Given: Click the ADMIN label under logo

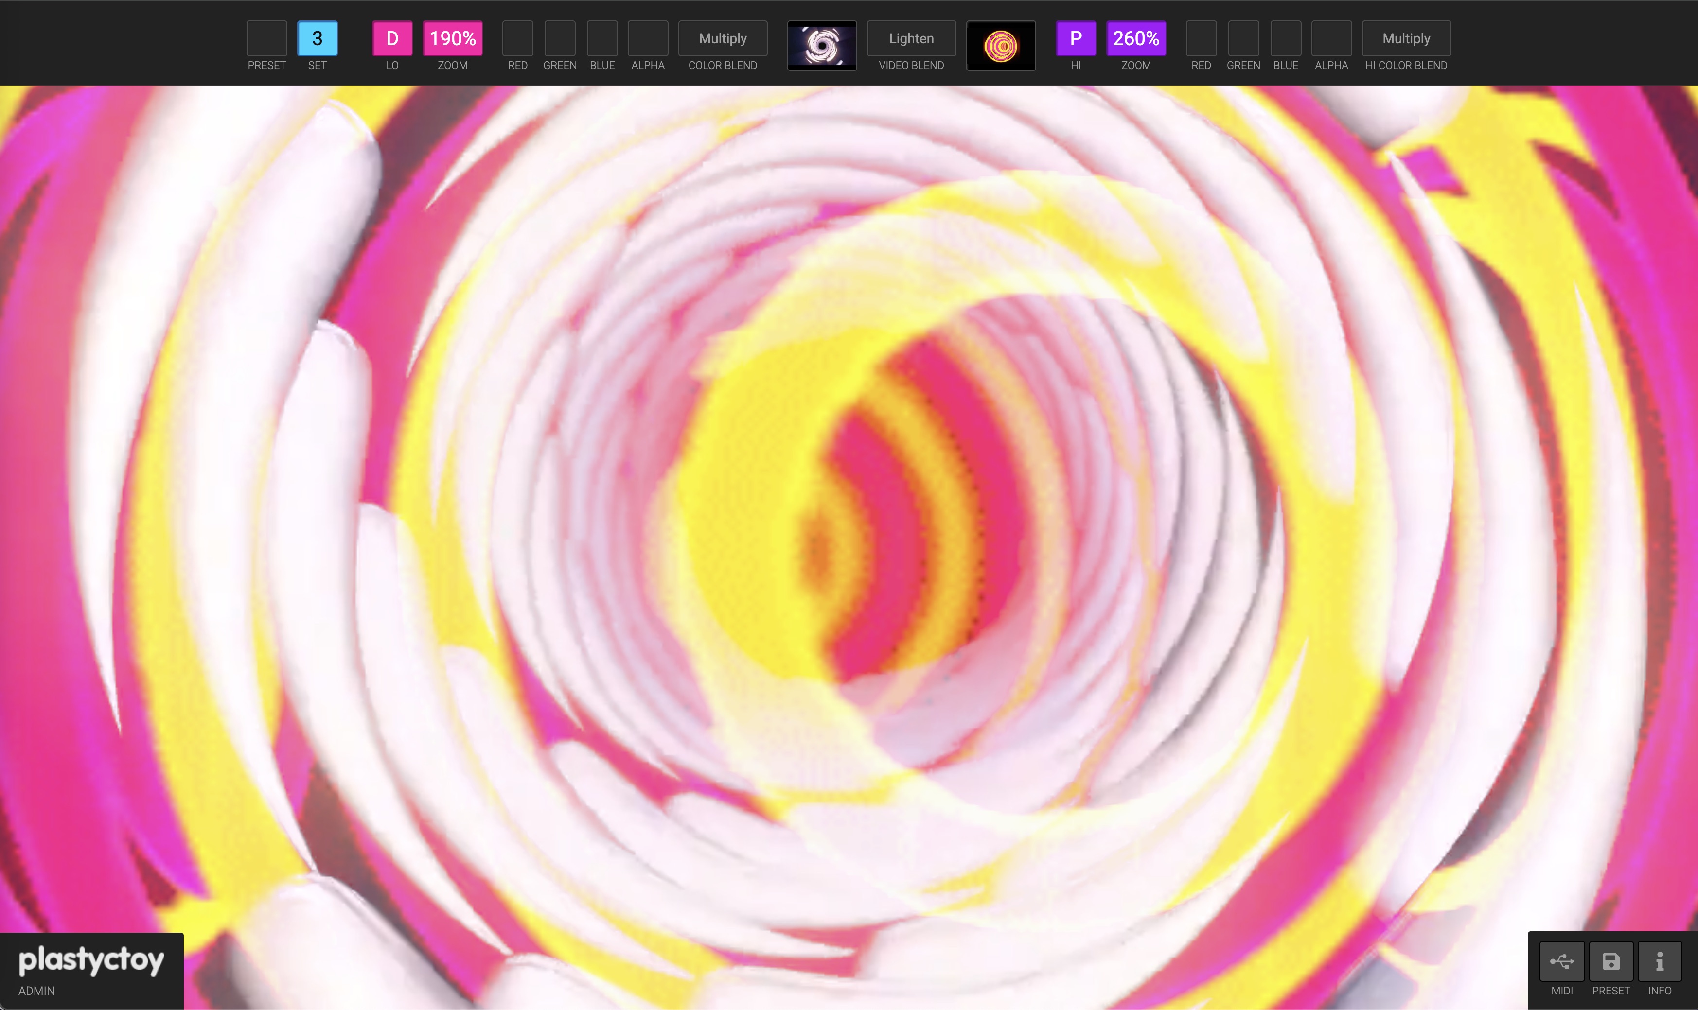Looking at the screenshot, I should pos(37,991).
